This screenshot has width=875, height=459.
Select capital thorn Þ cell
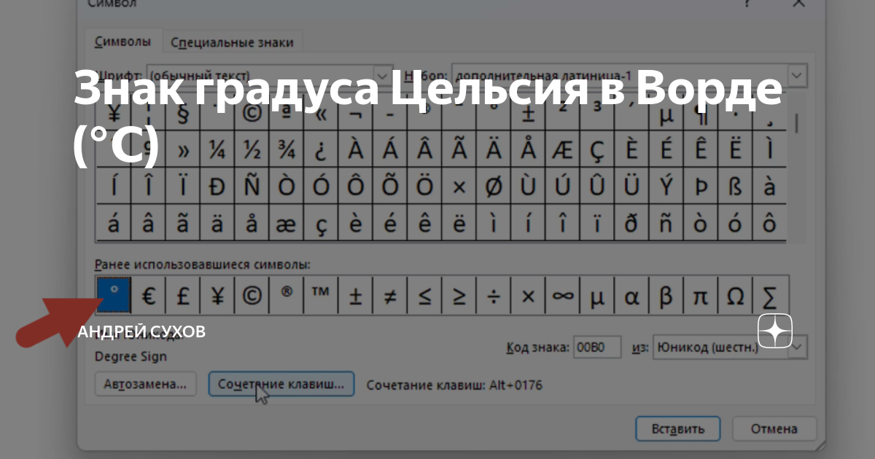701,187
